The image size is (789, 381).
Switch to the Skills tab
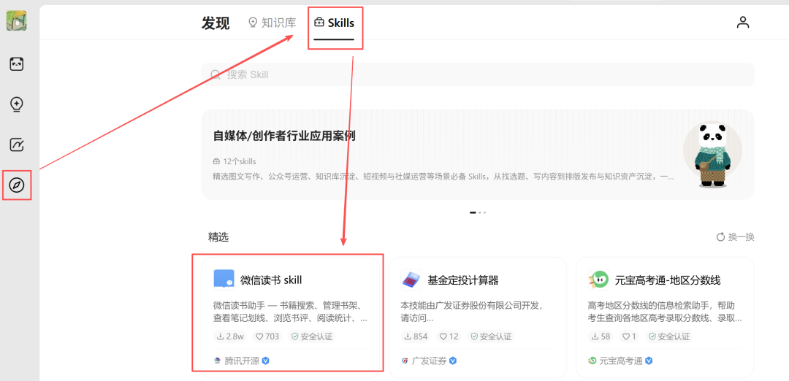[x=334, y=23]
